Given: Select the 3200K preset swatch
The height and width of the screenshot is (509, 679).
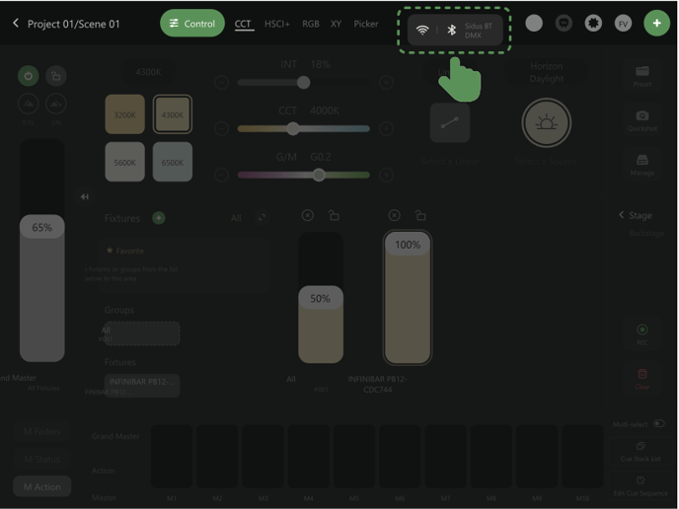Looking at the screenshot, I should coord(124,114).
